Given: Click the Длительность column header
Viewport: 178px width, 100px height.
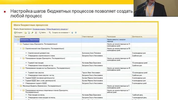Looking at the screenshot, I should point(144,37).
